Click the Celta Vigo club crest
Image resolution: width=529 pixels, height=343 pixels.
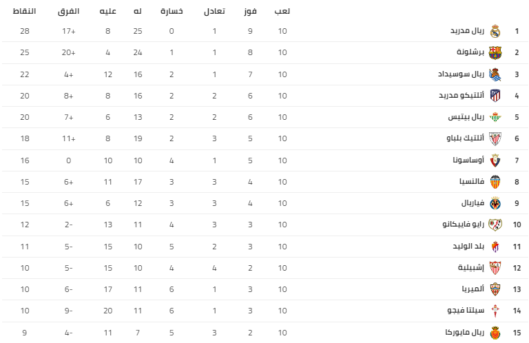pyautogui.click(x=495, y=311)
